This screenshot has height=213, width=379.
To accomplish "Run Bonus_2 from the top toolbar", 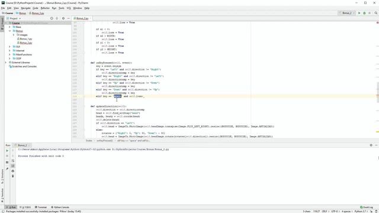I will point(359,13).
